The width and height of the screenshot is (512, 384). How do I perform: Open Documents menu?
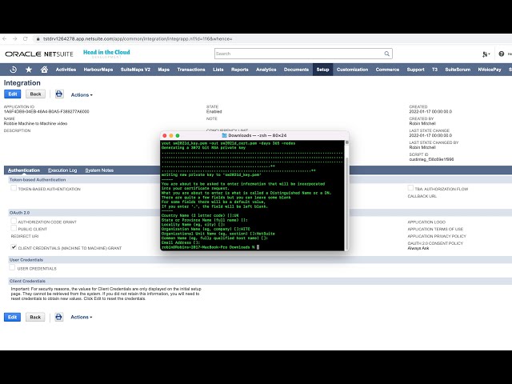coord(296,70)
